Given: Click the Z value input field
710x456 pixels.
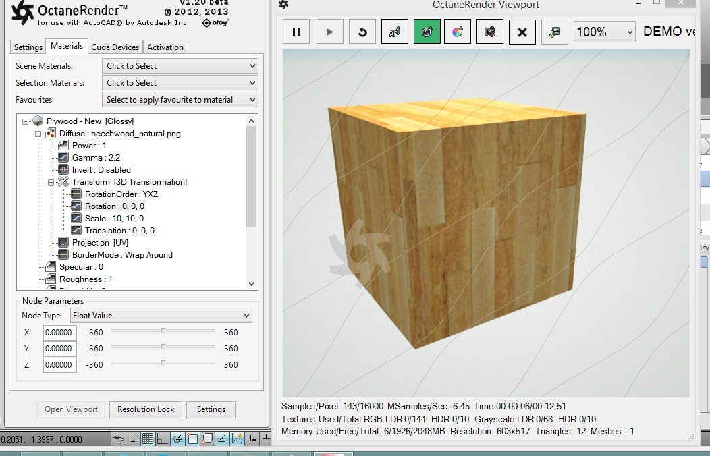Looking at the screenshot, I should [60, 365].
